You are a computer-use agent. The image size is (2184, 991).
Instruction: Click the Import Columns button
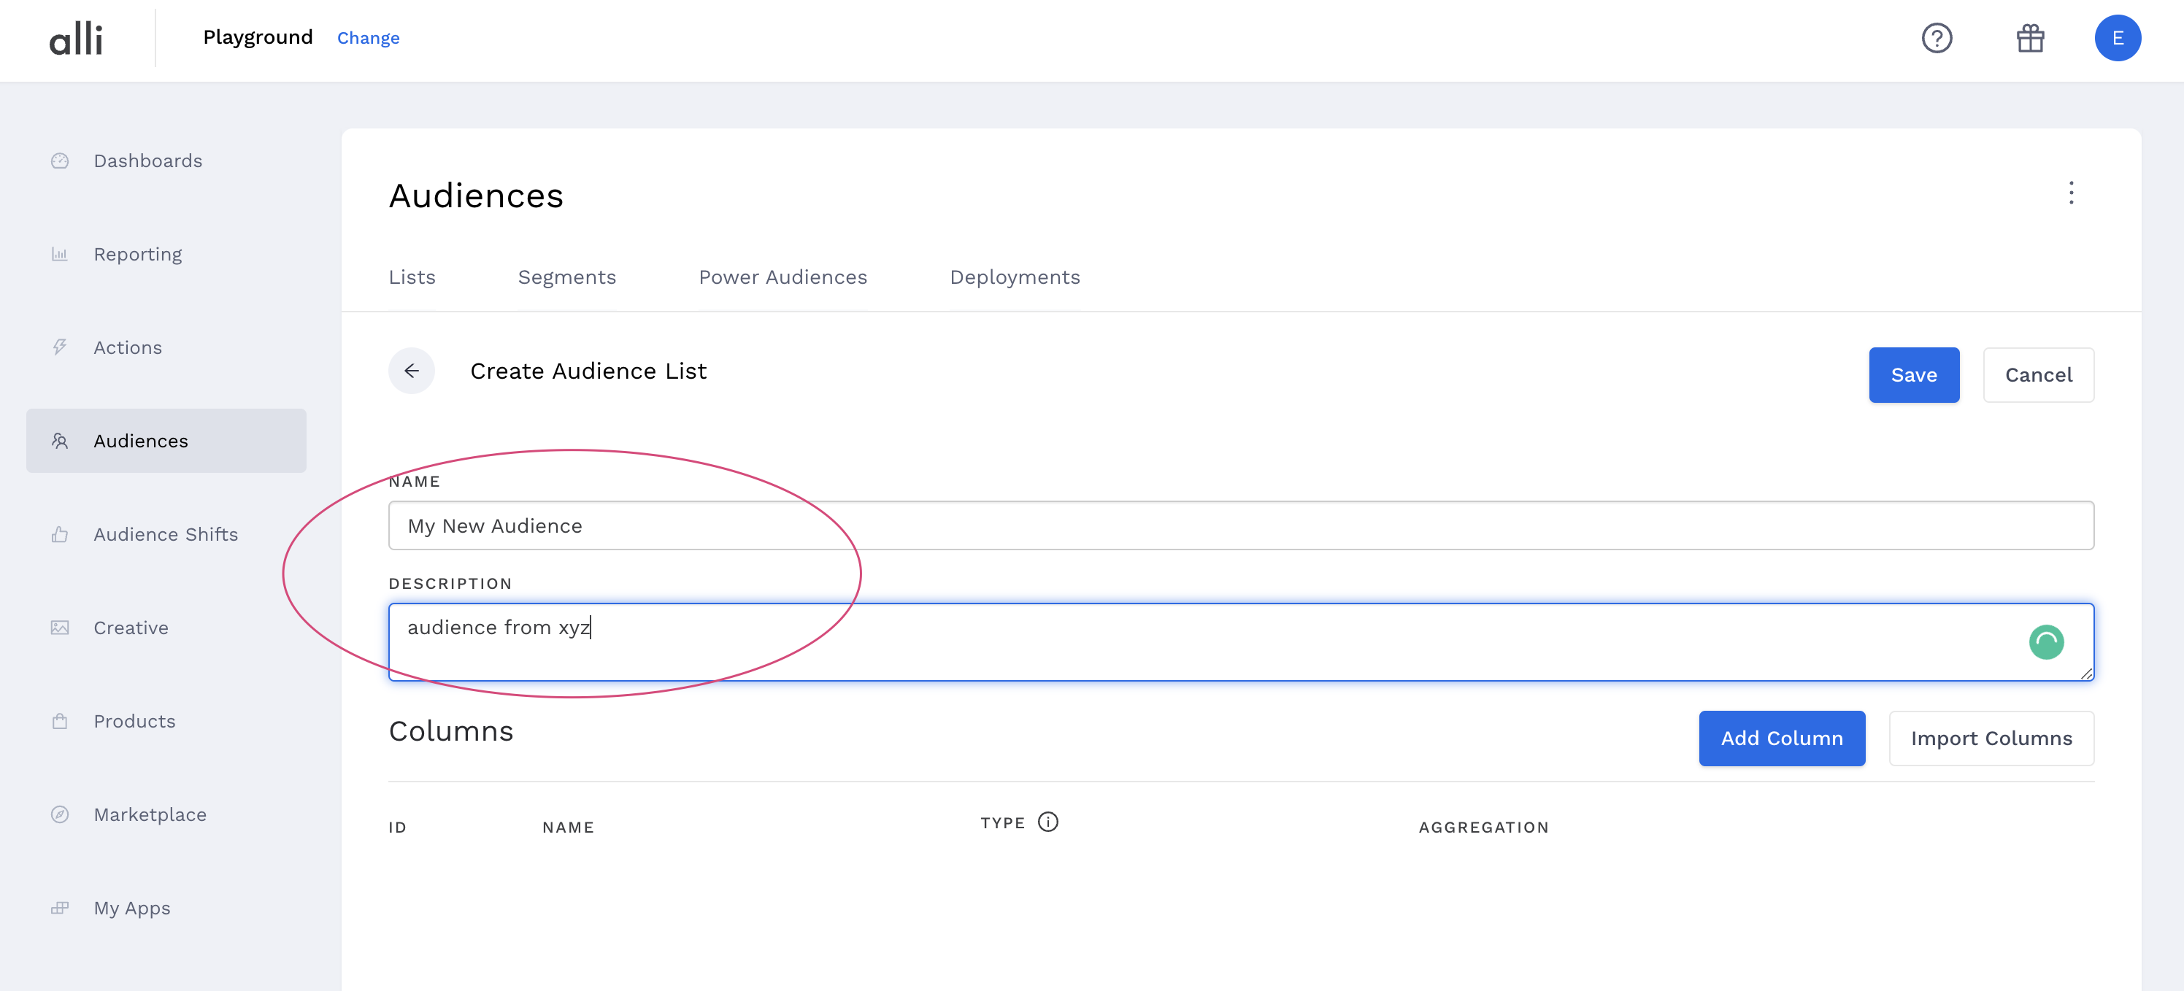1991,739
